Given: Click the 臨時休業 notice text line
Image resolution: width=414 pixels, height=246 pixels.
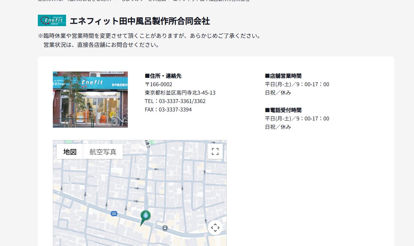Looking at the screenshot, I should (149, 36).
